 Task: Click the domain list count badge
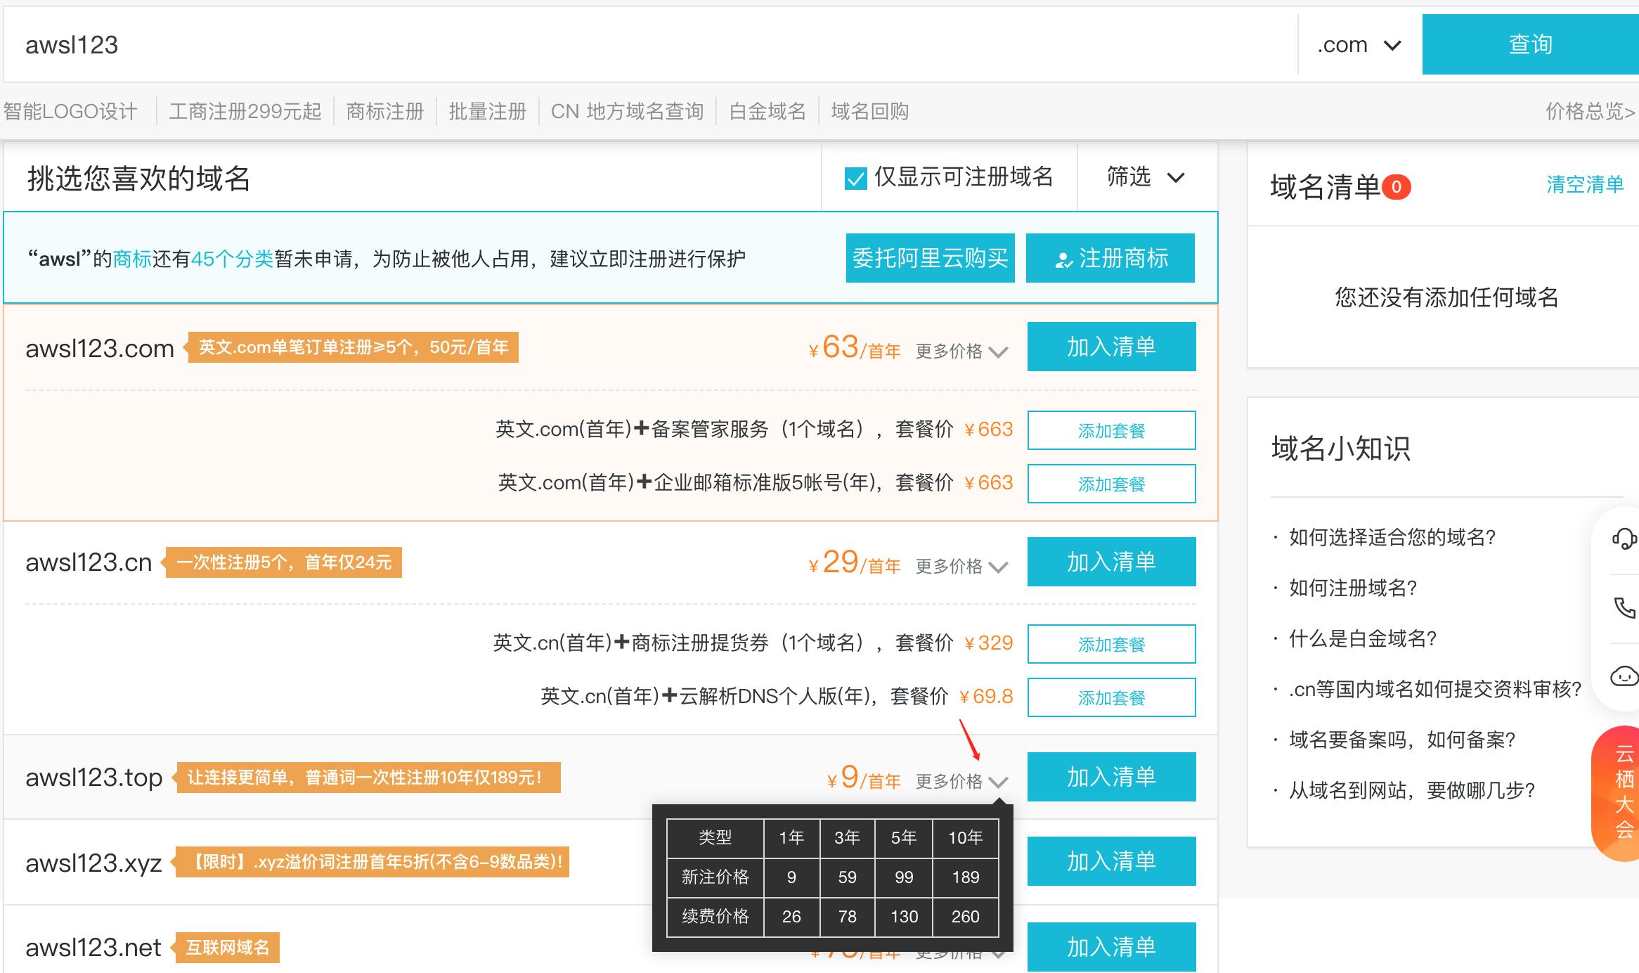[1397, 187]
